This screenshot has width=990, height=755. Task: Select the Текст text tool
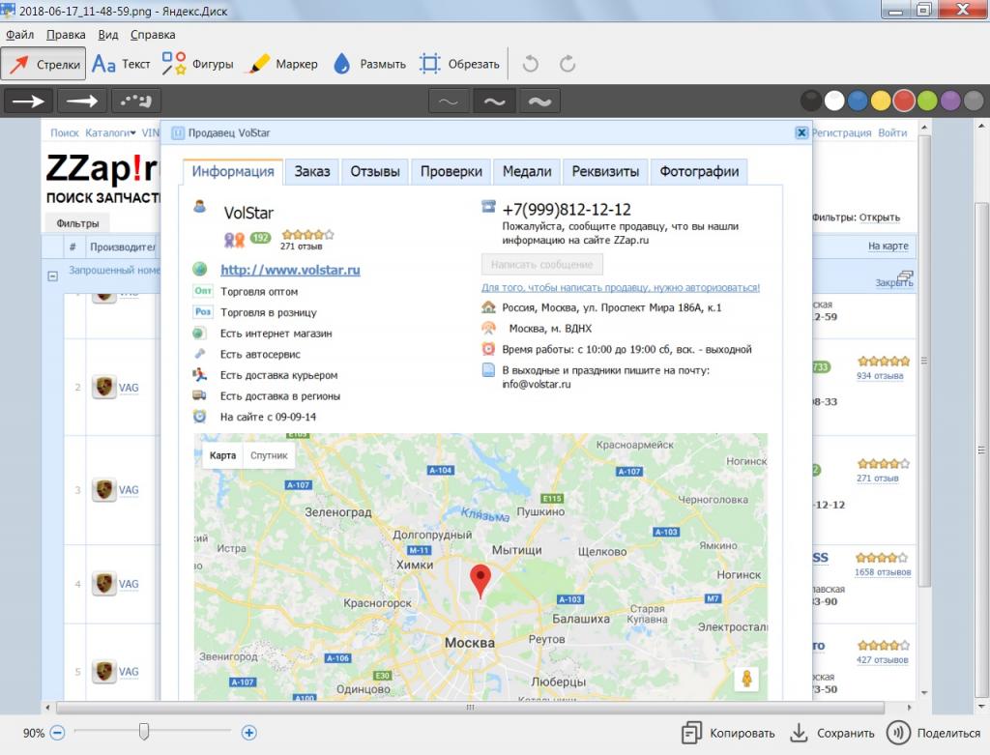click(121, 64)
